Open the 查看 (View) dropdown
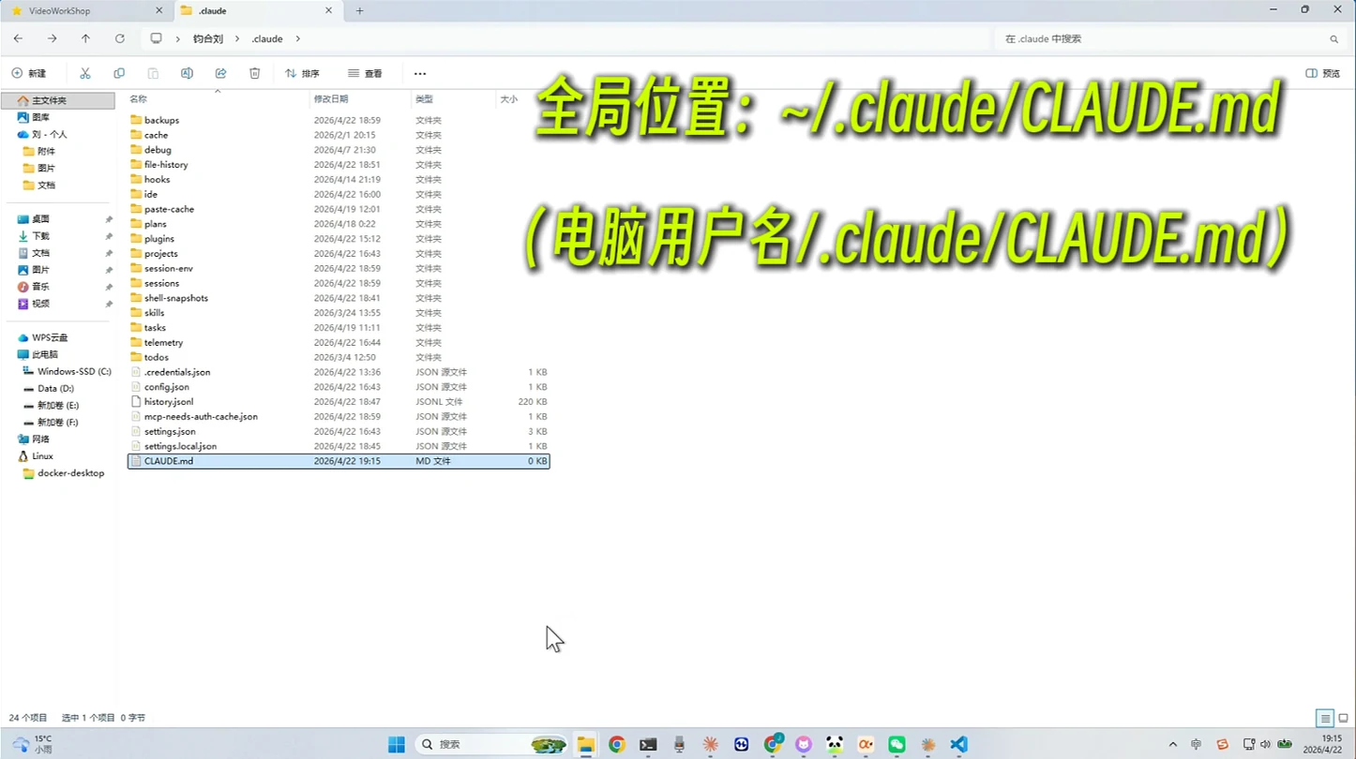The image size is (1356, 759). [365, 73]
